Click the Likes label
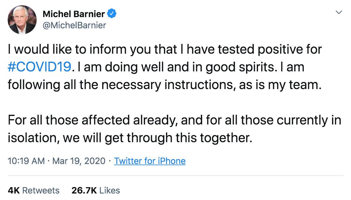Image resolution: width=351 pixels, height=200 pixels. [x=110, y=191]
